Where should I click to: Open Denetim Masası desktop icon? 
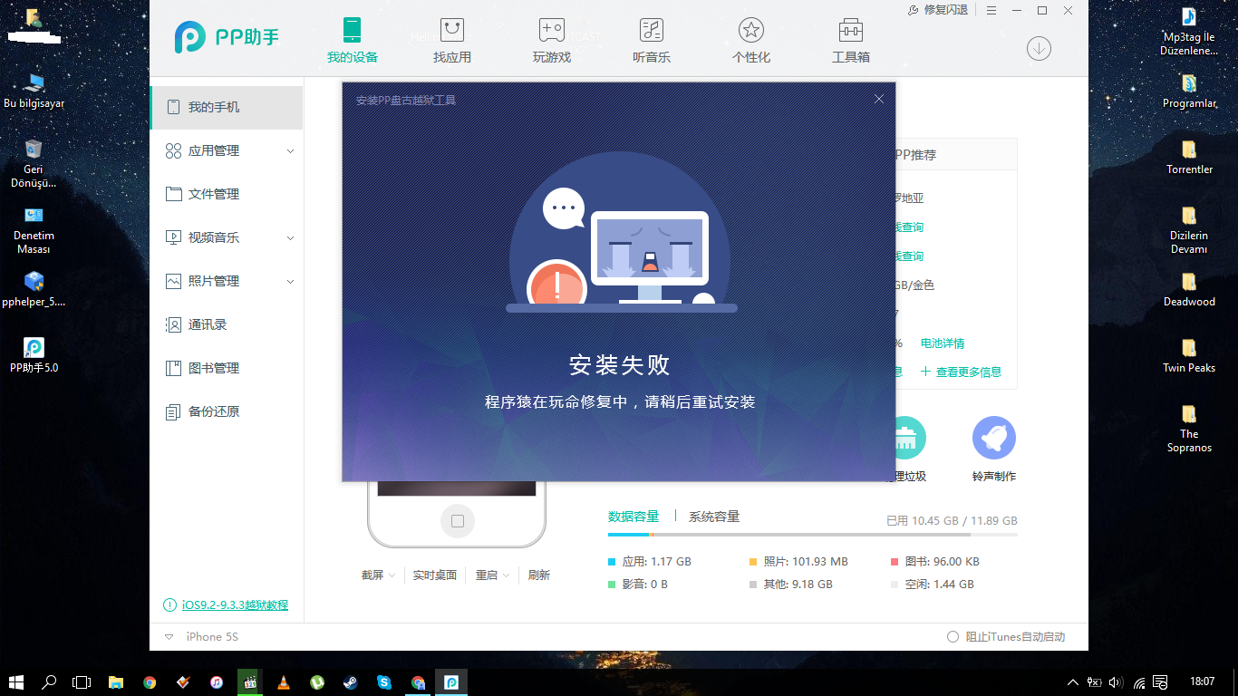(34, 230)
